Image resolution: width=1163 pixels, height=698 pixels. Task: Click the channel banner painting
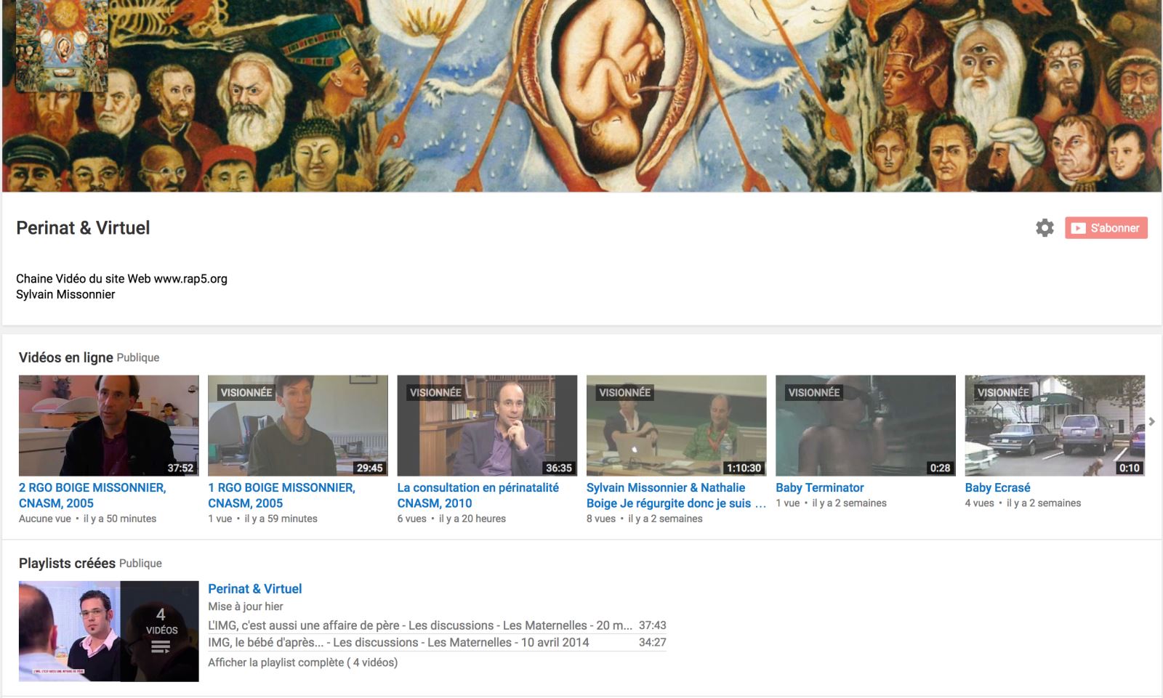[581, 96]
